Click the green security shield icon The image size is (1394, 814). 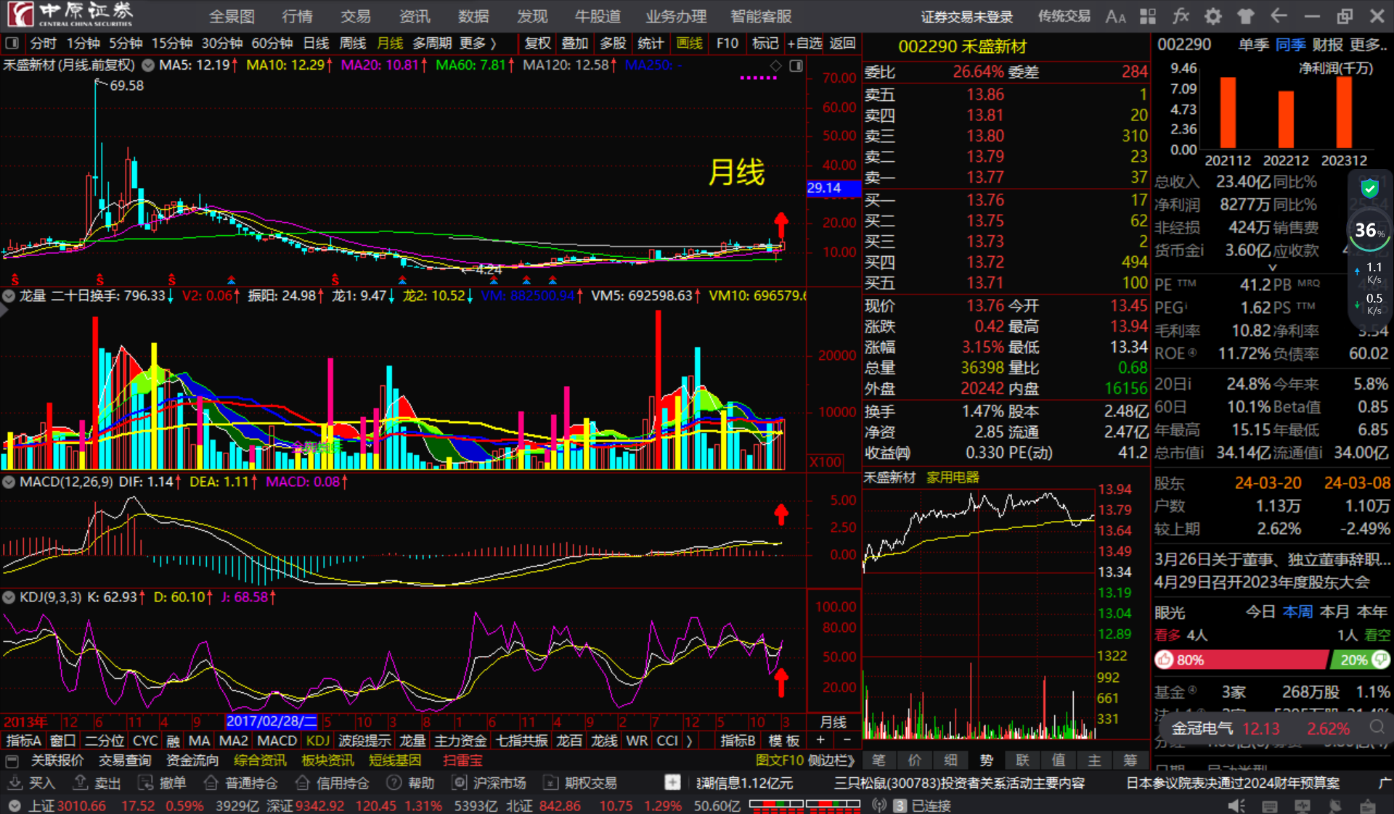[1369, 189]
